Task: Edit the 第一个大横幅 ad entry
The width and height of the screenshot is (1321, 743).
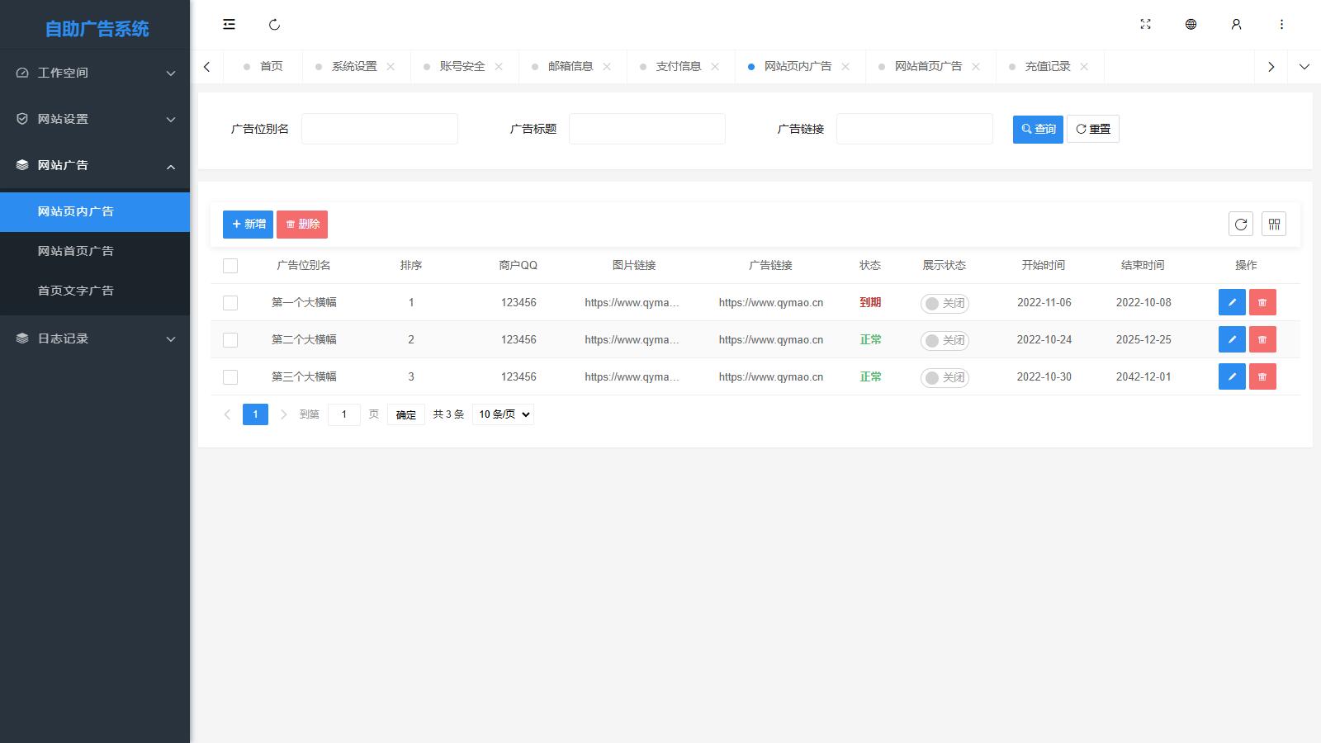Action: point(1232,302)
